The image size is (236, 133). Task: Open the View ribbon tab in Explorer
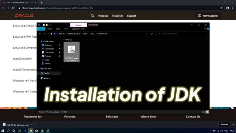[x=66, y=29]
